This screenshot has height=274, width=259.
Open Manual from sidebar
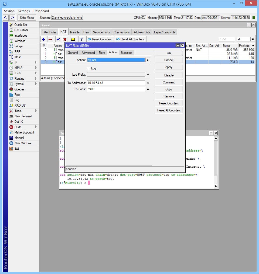coord(19,138)
